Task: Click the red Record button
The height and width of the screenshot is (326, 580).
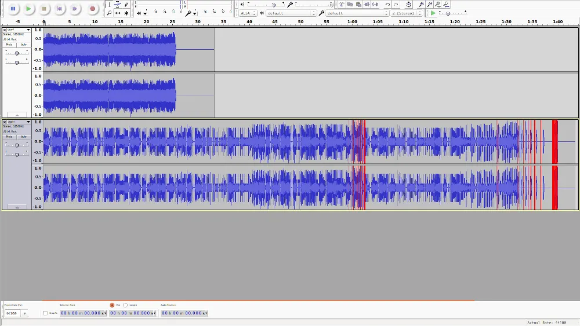Action: [92, 9]
